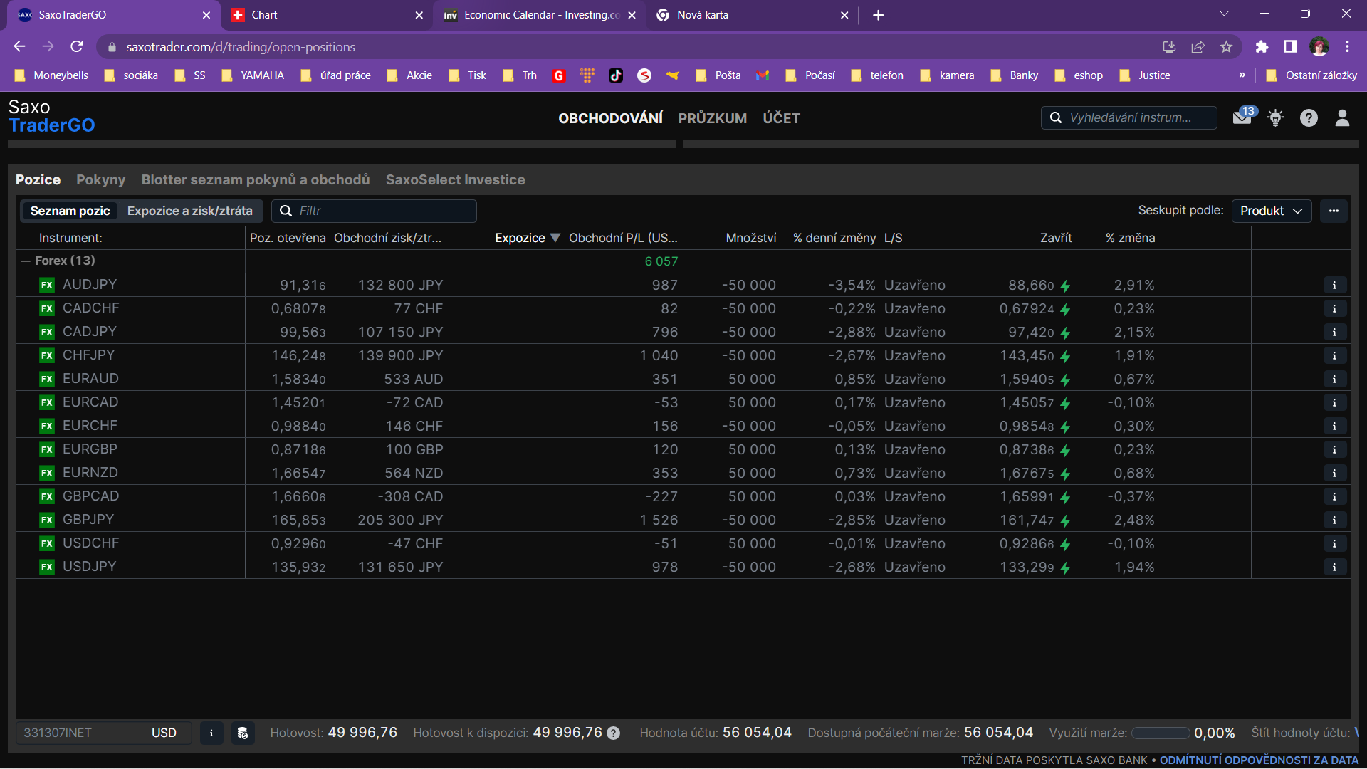The width and height of the screenshot is (1367, 769).
Task: Open the user profile icon
Action: pyautogui.click(x=1342, y=118)
